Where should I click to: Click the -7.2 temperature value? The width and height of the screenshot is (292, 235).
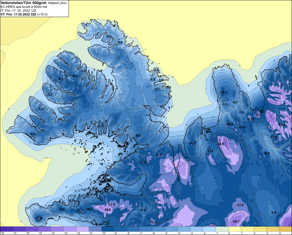(40, 109)
